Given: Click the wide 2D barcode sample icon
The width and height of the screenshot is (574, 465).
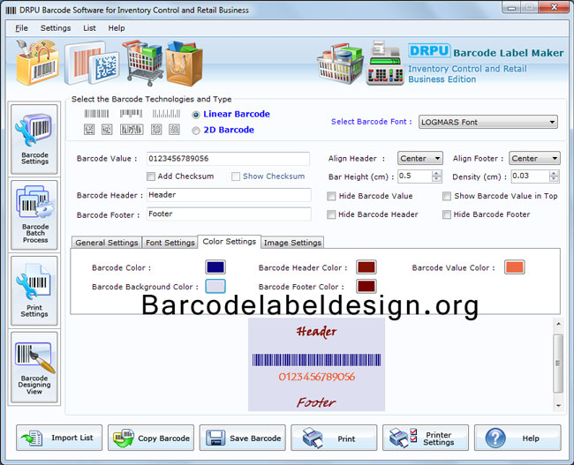Looking at the screenshot, I should point(132,129).
